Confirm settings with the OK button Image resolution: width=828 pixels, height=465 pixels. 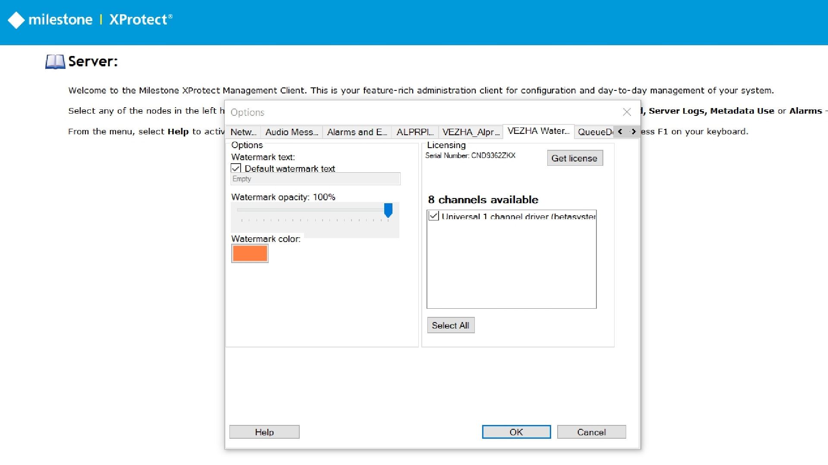(516, 432)
